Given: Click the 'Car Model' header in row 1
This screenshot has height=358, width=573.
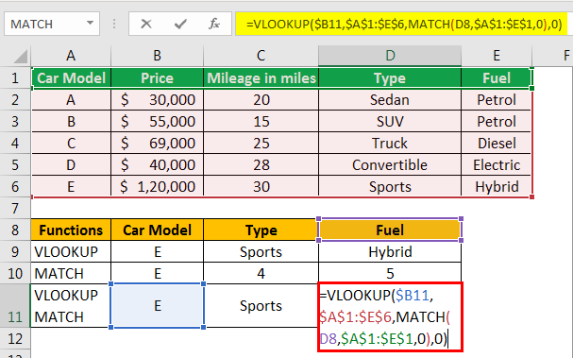Looking at the screenshot, I should pyautogui.click(x=71, y=77).
